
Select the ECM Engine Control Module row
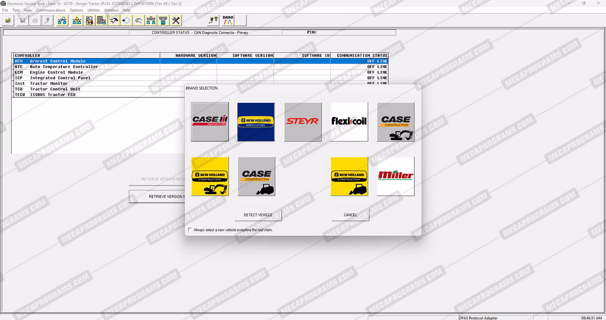click(201, 72)
